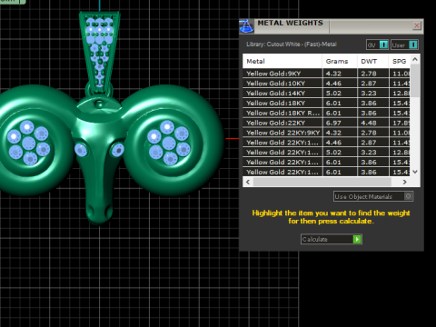Screen dimensions: 436x327
Task: Click the 6.97 grams cell
Action: (340, 123)
